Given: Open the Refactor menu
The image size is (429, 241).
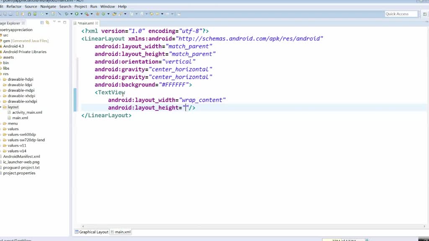Looking at the screenshot, I should 14,6.
